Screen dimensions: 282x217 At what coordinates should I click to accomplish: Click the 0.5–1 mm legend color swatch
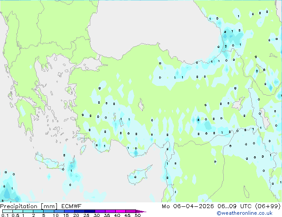pyautogui.click(x=18, y=211)
